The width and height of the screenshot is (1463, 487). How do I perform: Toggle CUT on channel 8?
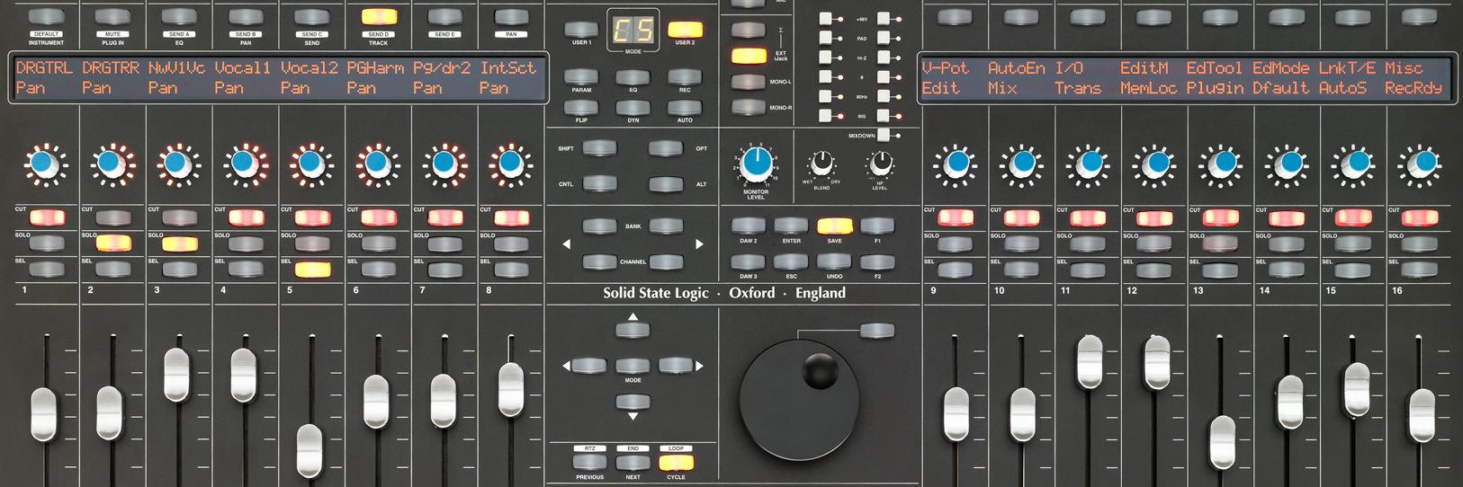(511, 217)
